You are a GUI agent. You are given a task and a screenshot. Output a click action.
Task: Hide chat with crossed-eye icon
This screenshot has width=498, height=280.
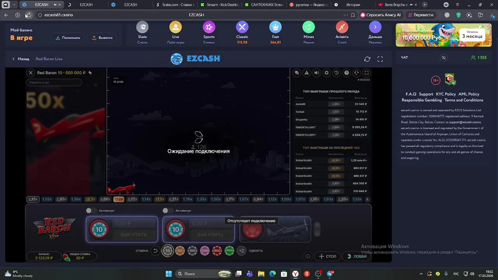(x=444, y=58)
